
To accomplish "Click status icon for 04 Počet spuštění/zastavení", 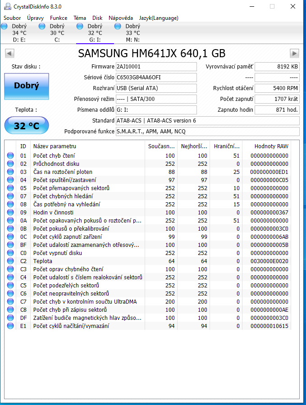I will coord(10,180).
